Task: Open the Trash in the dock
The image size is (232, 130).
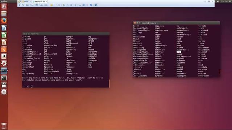Action: coord(4,126)
